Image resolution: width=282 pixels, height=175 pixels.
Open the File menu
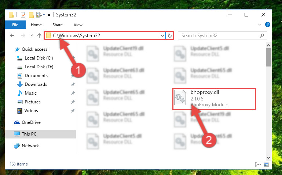(15, 25)
